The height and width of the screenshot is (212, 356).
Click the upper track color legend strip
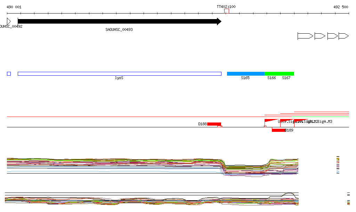point(338,165)
